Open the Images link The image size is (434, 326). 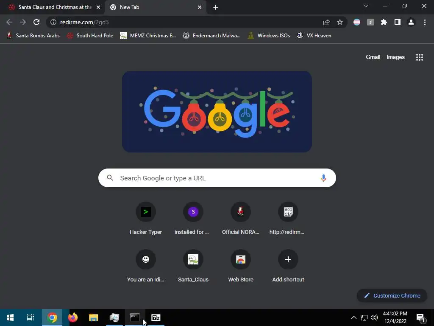(395, 57)
